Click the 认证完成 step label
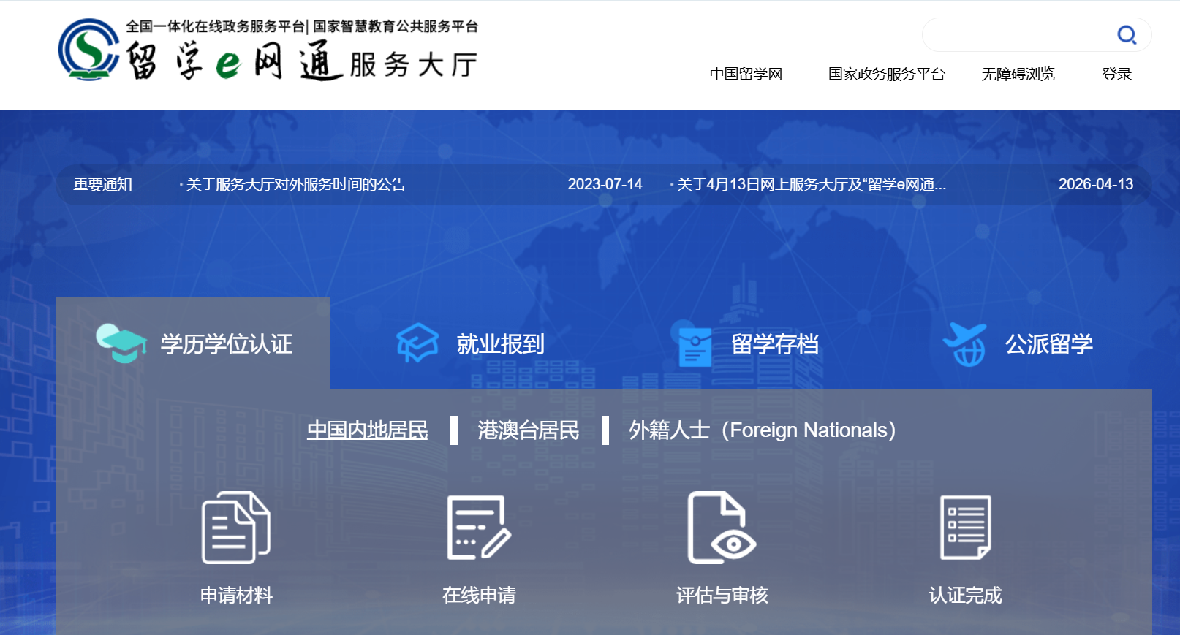The width and height of the screenshot is (1180, 635). [x=965, y=596]
